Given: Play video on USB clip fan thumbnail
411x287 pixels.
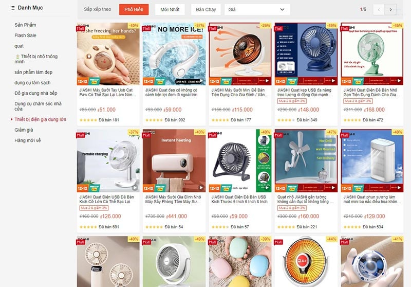Looking at the screenshot, I should pyautogui.click(x=333, y=81).
